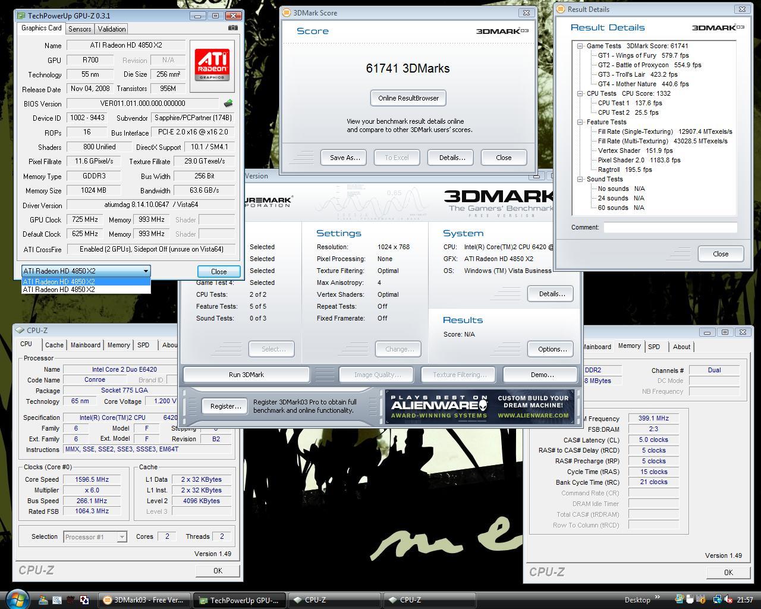Select GT1 - Wings of Fury result row
This screenshot has height=609, width=761.
click(643, 55)
